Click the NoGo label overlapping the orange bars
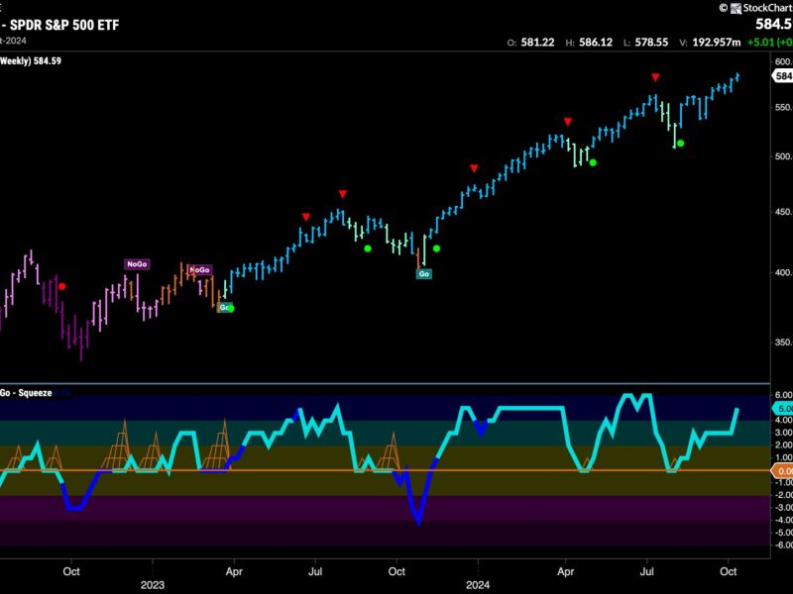The width and height of the screenshot is (793, 594). pos(200,269)
